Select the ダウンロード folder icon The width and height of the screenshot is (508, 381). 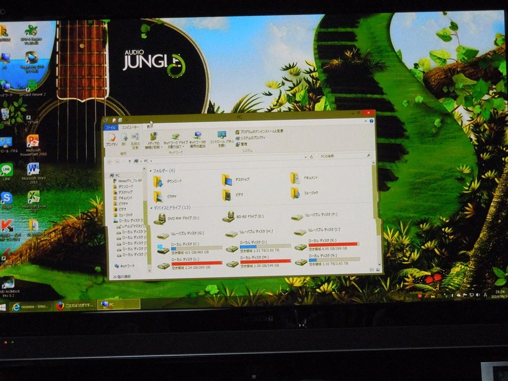click(158, 182)
